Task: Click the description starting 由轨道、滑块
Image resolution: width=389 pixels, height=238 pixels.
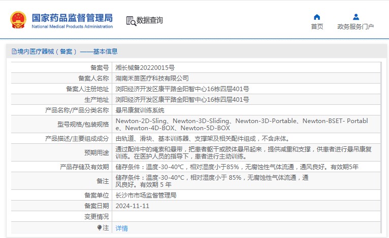Action: (x=202, y=139)
